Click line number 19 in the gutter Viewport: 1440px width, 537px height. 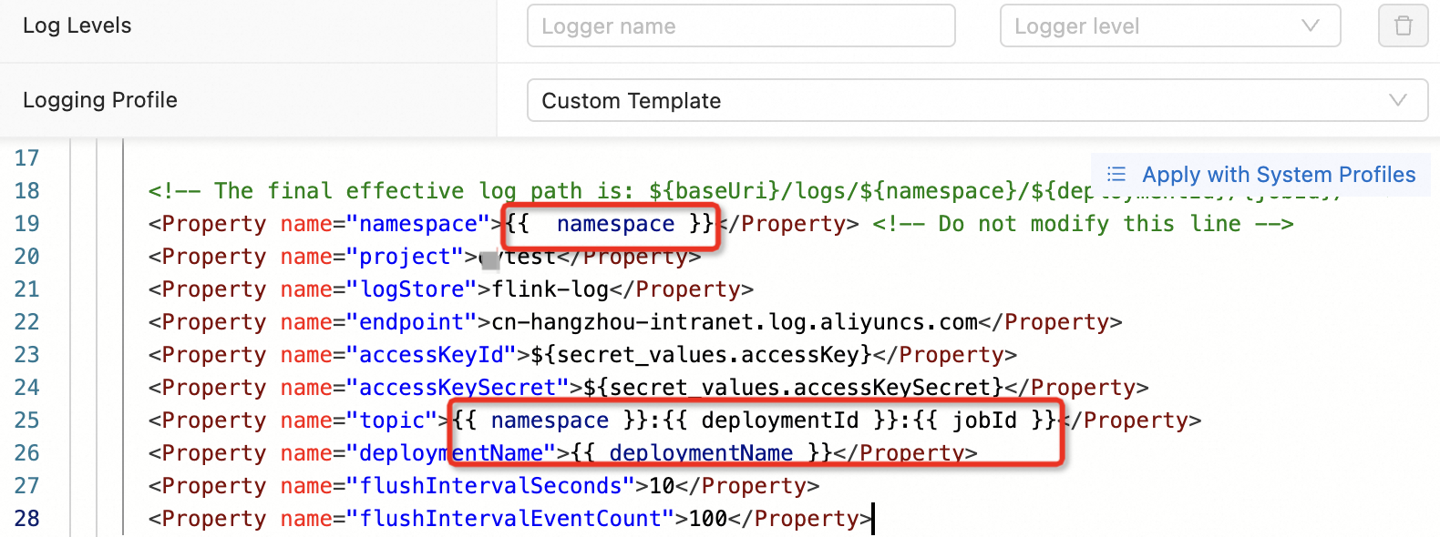click(27, 224)
